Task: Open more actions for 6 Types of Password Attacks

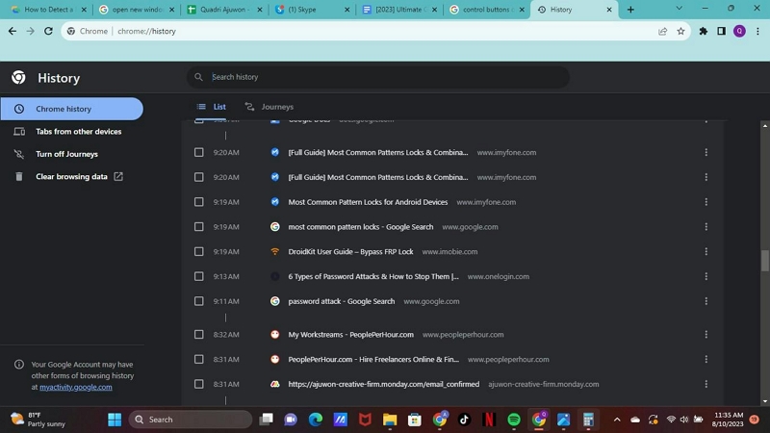Action: (706, 276)
